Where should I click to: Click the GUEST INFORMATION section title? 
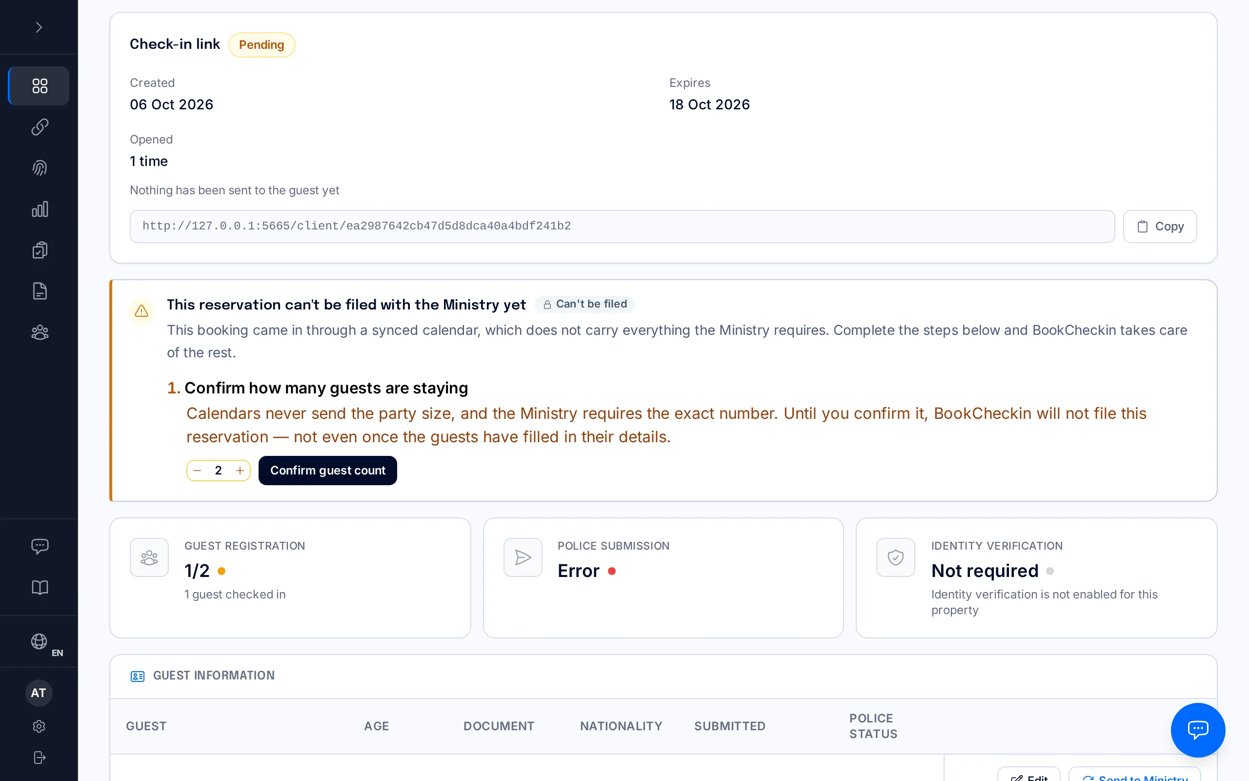(214, 676)
